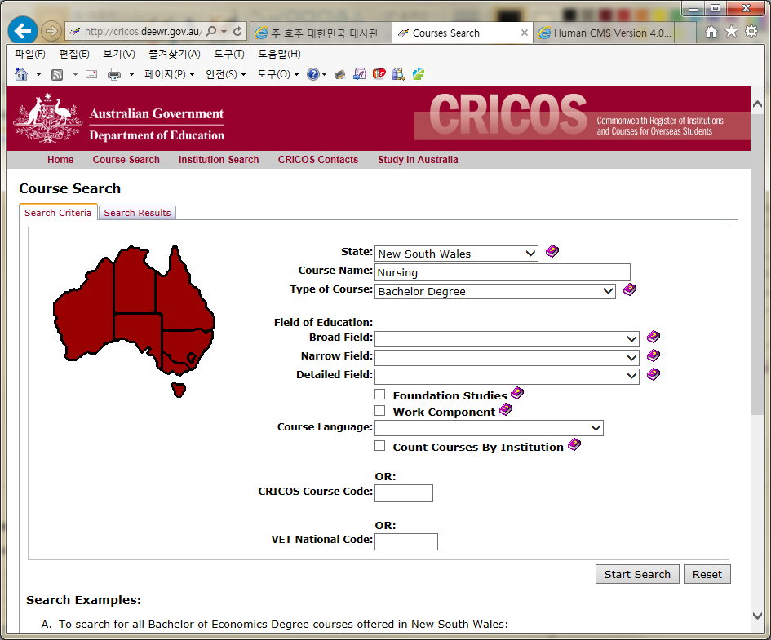Click the home icon in command toolbar
The width and height of the screenshot is (771, 640).
(x=21, y=74)
